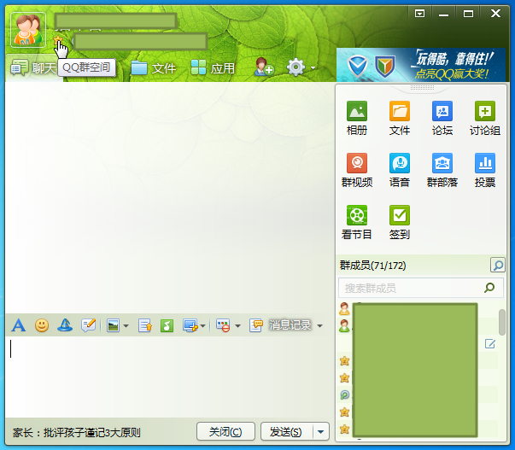Open the font settings A icon

click(19, 325)
